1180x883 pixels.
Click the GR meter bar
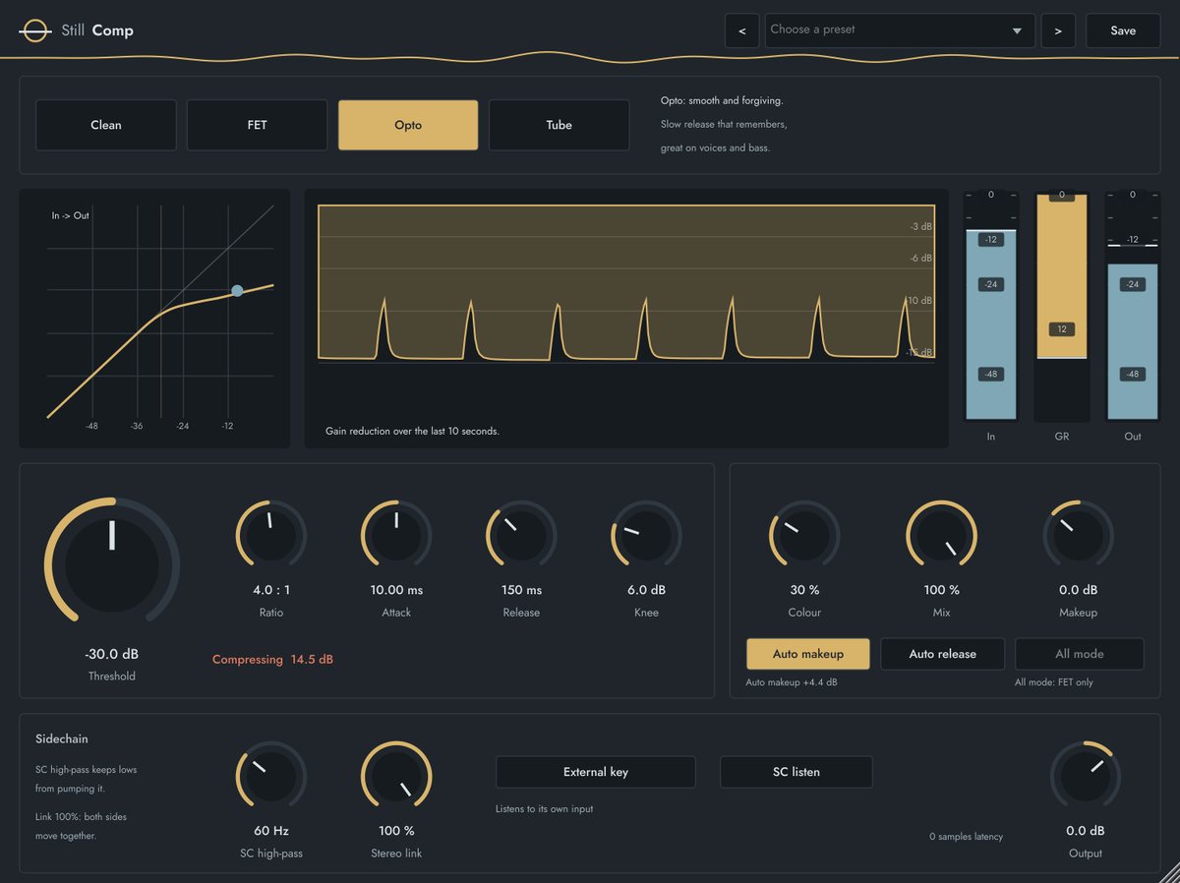tap(1062, 305)
